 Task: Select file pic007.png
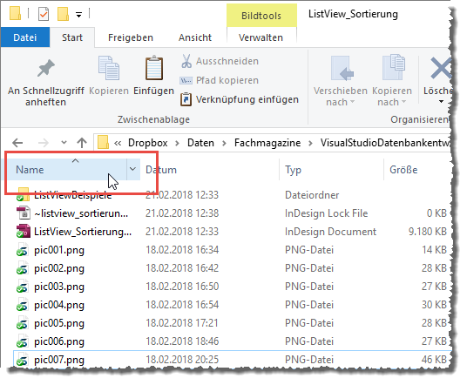(x=59, y=360)
